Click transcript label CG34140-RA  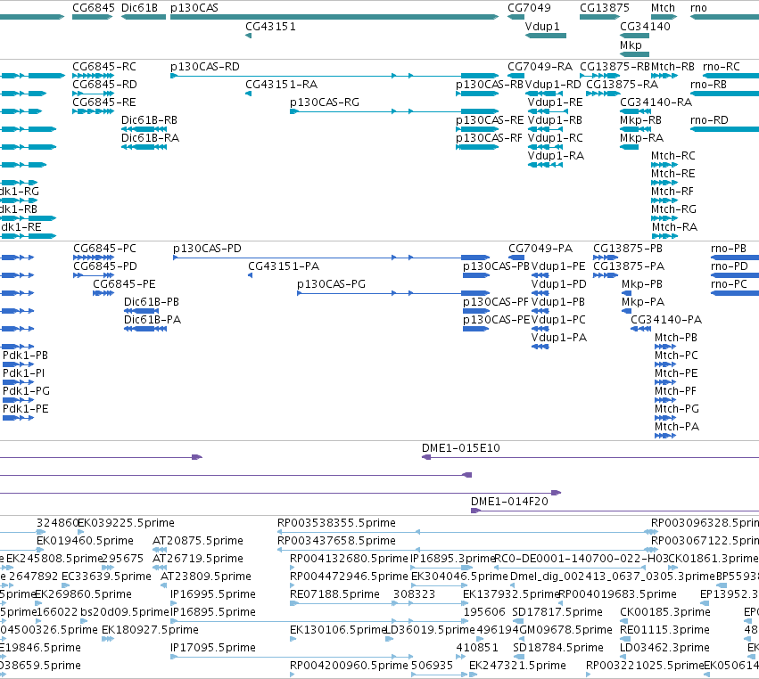pyautogui.click(x=656, y=102)
